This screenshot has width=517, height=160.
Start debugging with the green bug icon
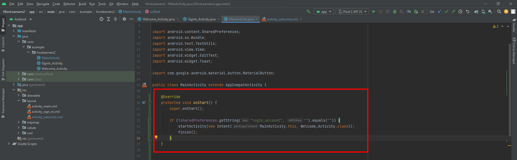click(x=394, y=12)
